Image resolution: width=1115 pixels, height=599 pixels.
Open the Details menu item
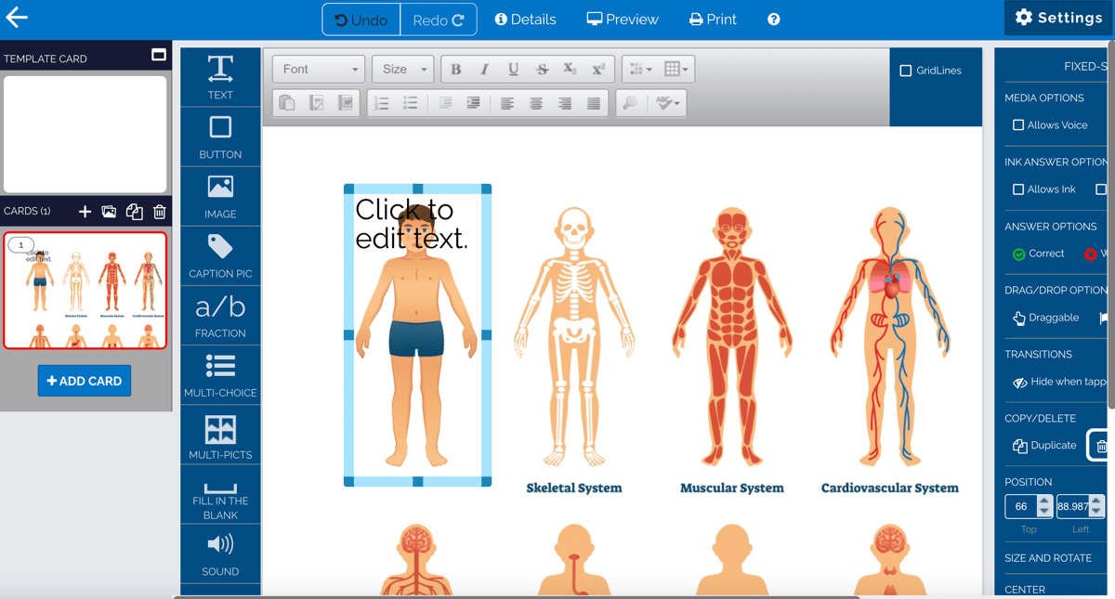[525, 20]
